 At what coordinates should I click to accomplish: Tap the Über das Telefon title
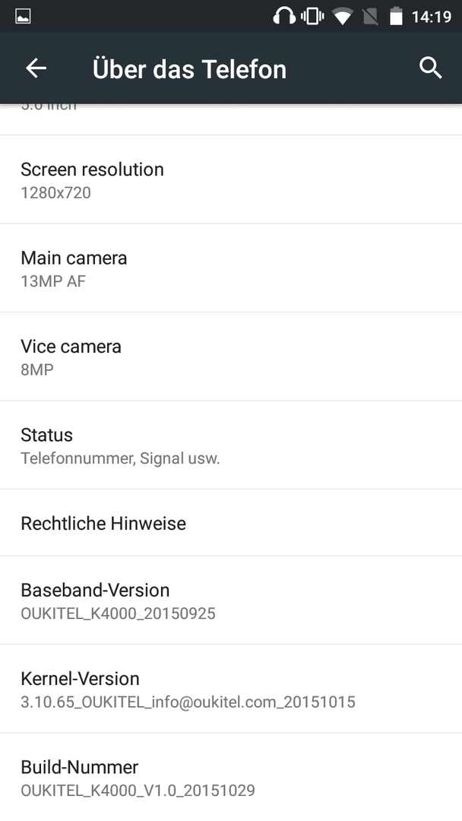pos(189,69)
